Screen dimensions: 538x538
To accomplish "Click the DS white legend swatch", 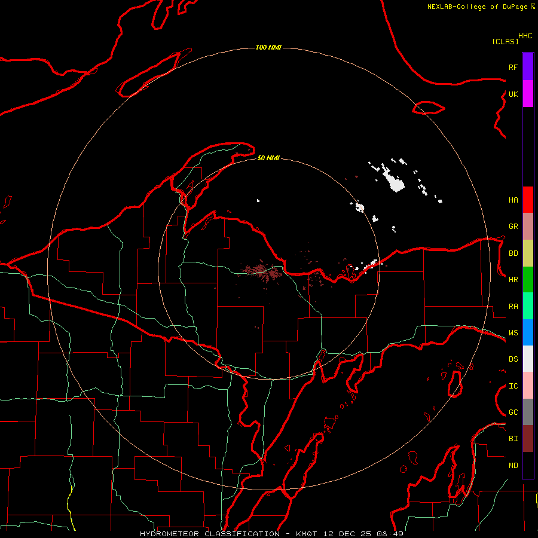I will [528, 359].
